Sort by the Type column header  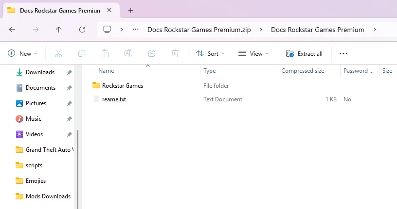coord(209,71)
